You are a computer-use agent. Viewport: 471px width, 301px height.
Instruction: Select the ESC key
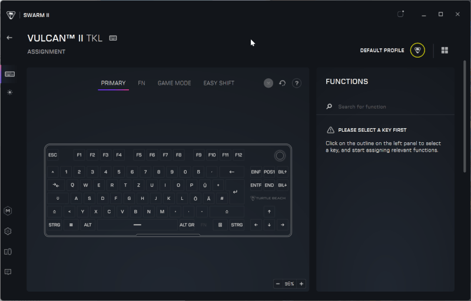(52, 155)
